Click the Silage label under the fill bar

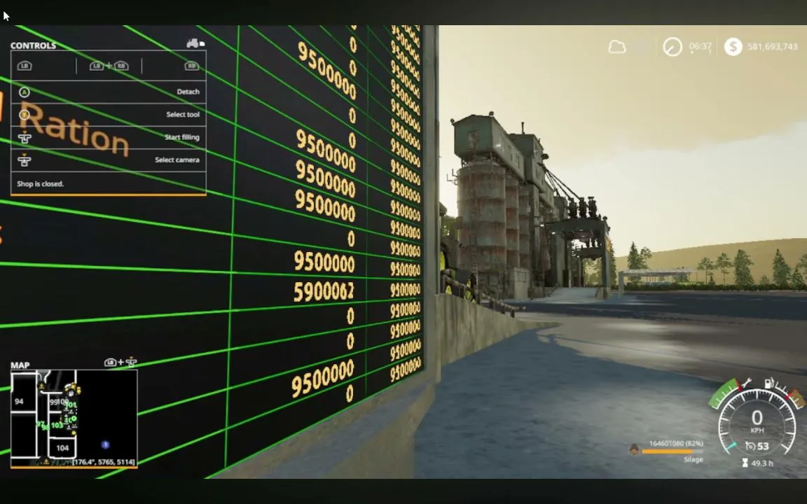point(694,459)
